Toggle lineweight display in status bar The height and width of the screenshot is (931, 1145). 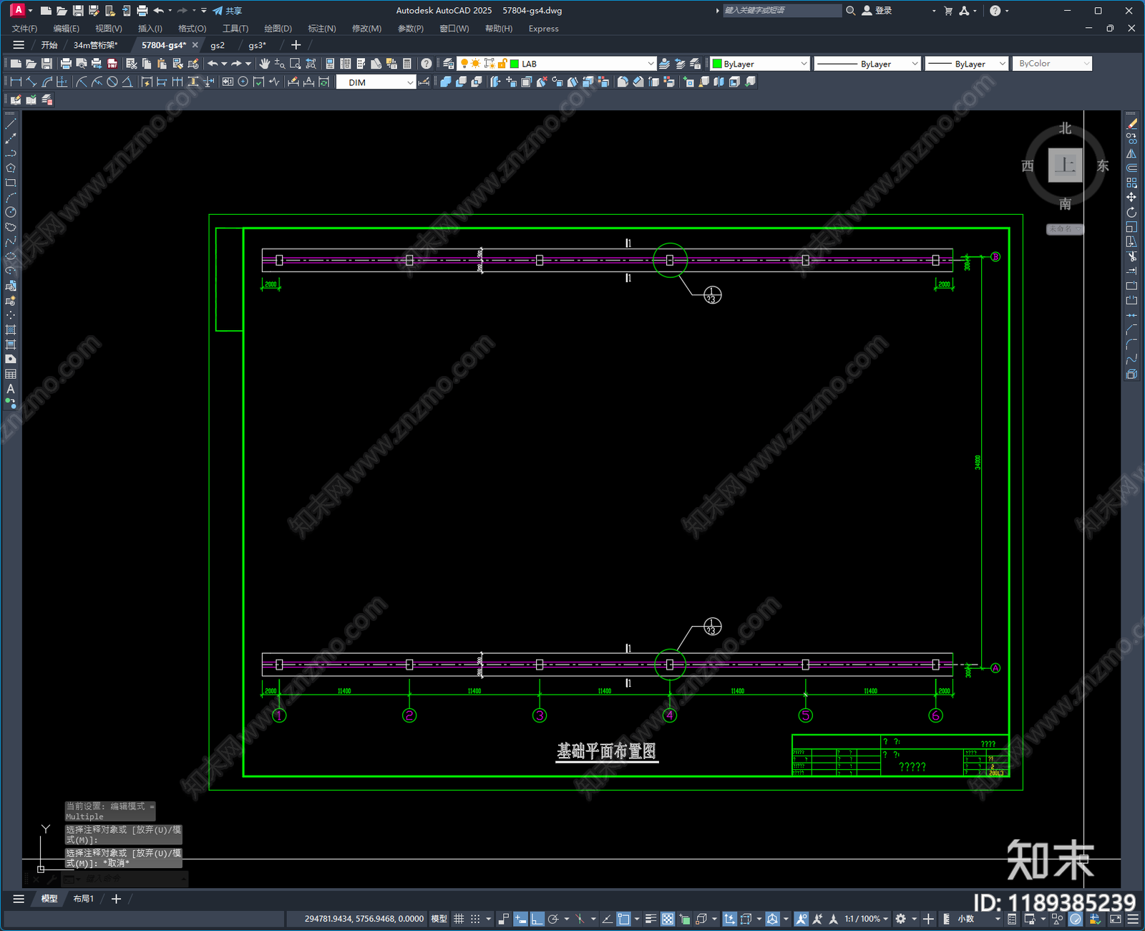651,919
